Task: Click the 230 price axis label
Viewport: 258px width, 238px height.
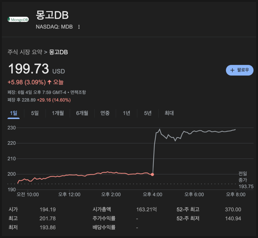Action: point(11,128)
